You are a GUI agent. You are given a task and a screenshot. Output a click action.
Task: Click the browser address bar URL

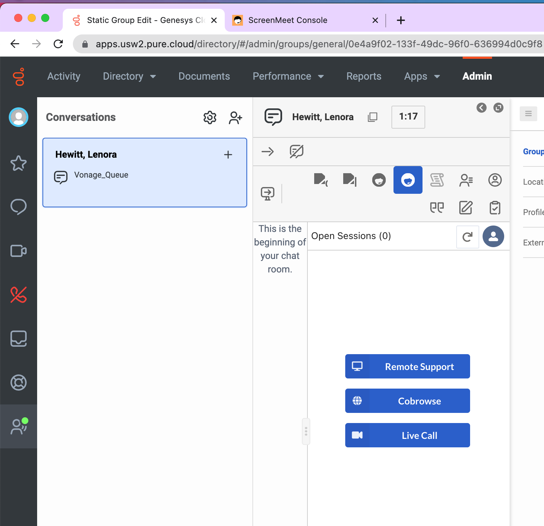coord(319,44)
